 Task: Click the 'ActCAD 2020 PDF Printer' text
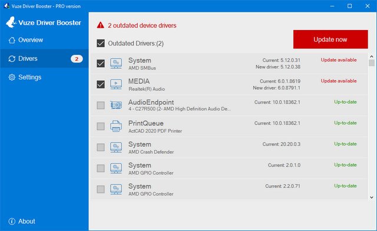tap(155, 131)
